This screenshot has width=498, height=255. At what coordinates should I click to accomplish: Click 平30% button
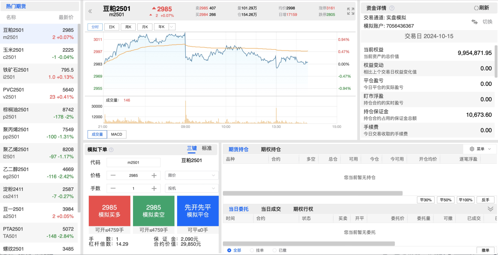pyautogui.click(x=426, y=200)
